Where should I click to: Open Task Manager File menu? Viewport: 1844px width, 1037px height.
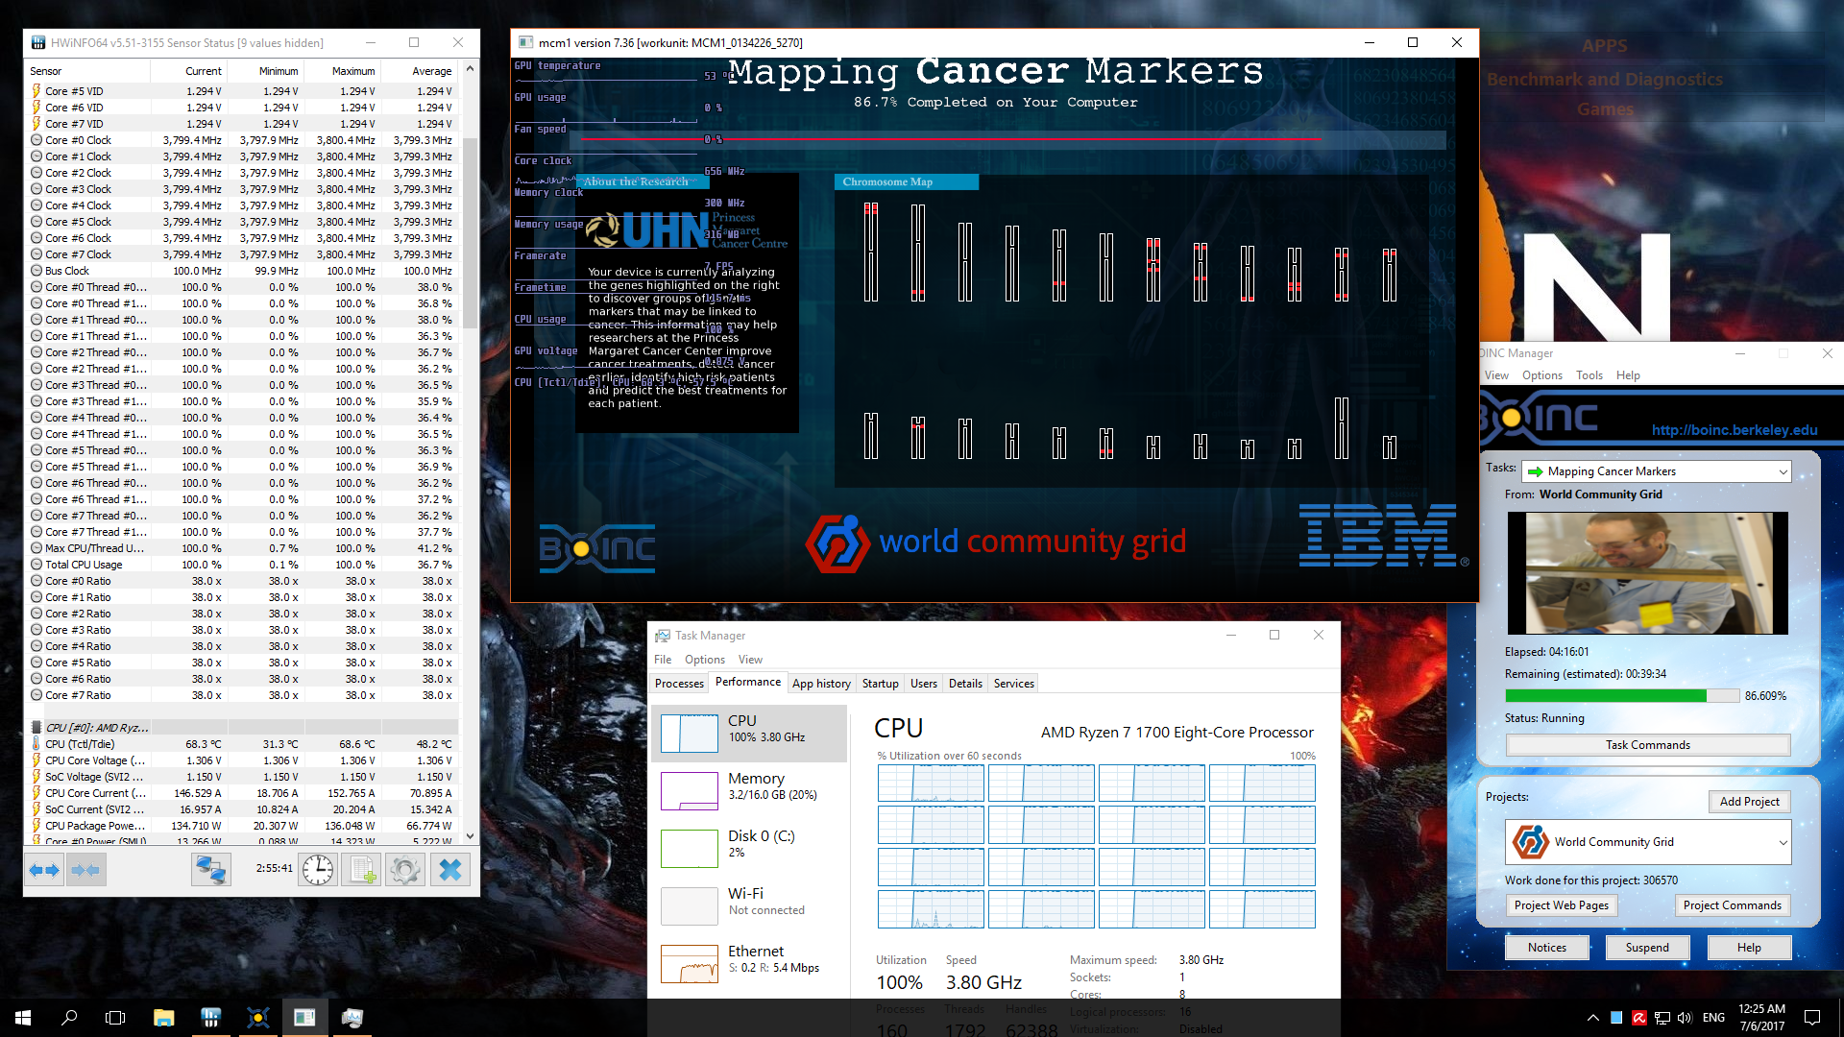[663, 660]
